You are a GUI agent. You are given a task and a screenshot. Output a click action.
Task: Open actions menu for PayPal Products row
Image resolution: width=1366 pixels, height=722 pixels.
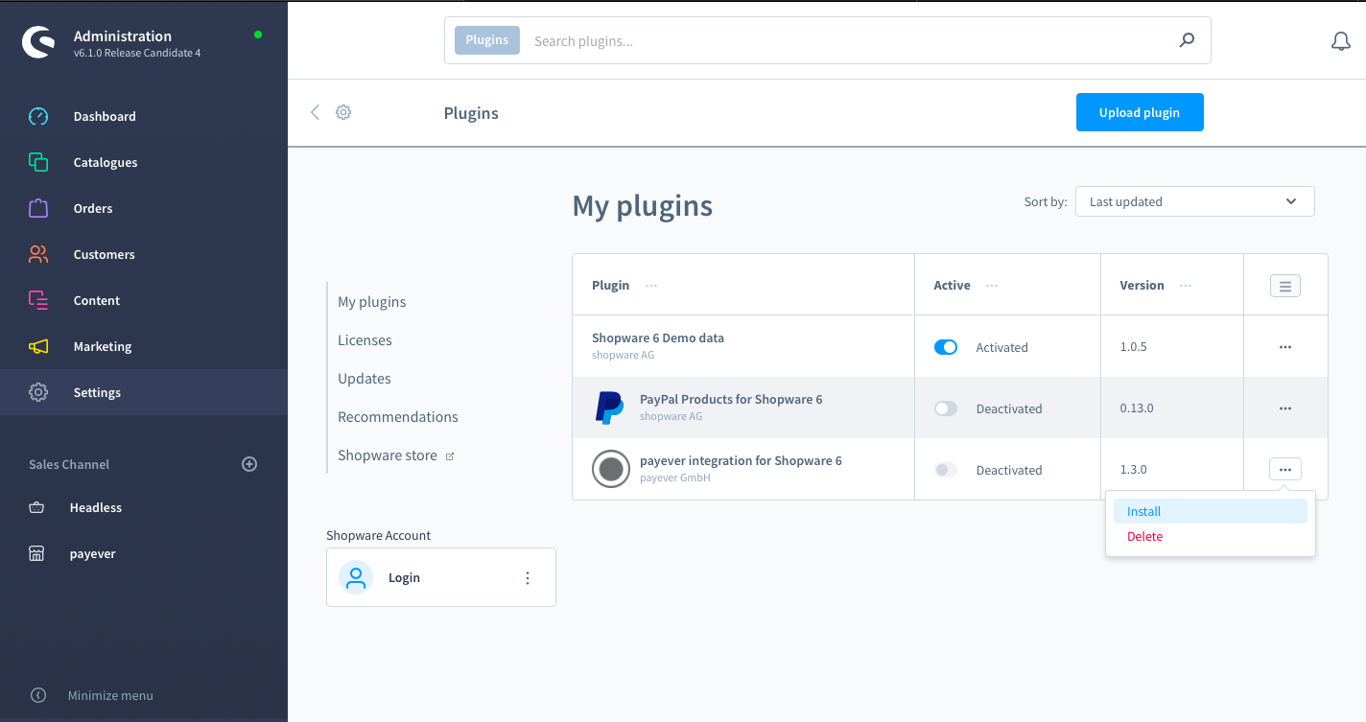(1285, 408)
